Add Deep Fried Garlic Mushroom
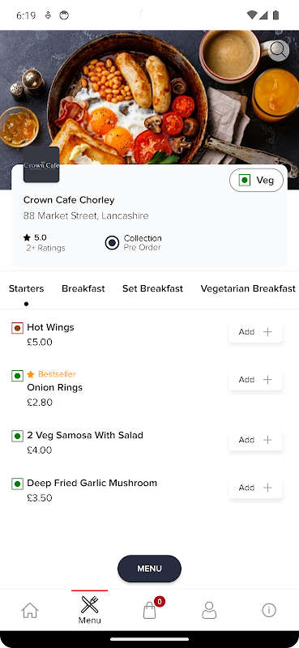The image size is (299, 648). 255,488
